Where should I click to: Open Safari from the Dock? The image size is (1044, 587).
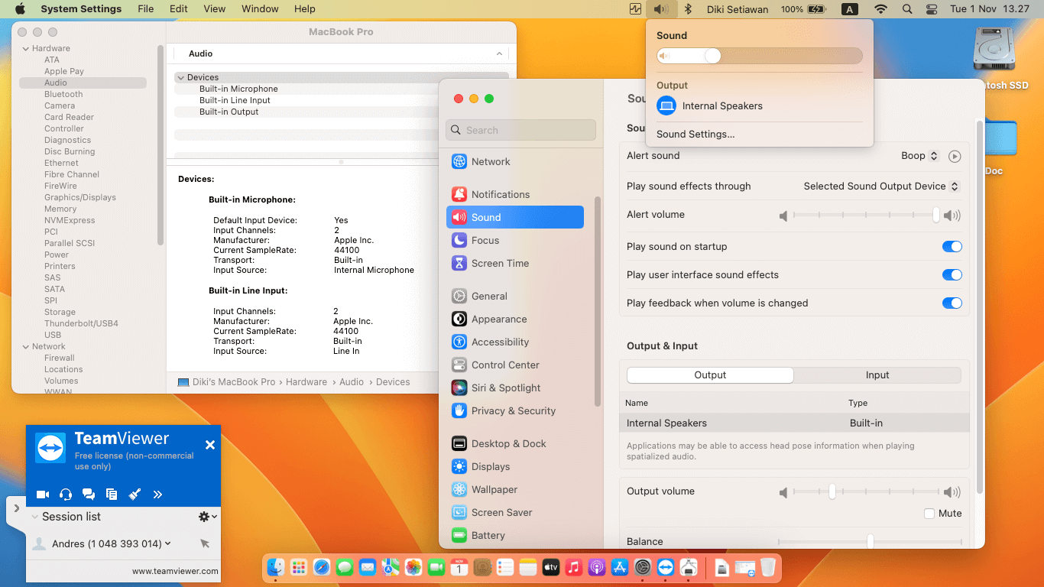click(322, 567)
